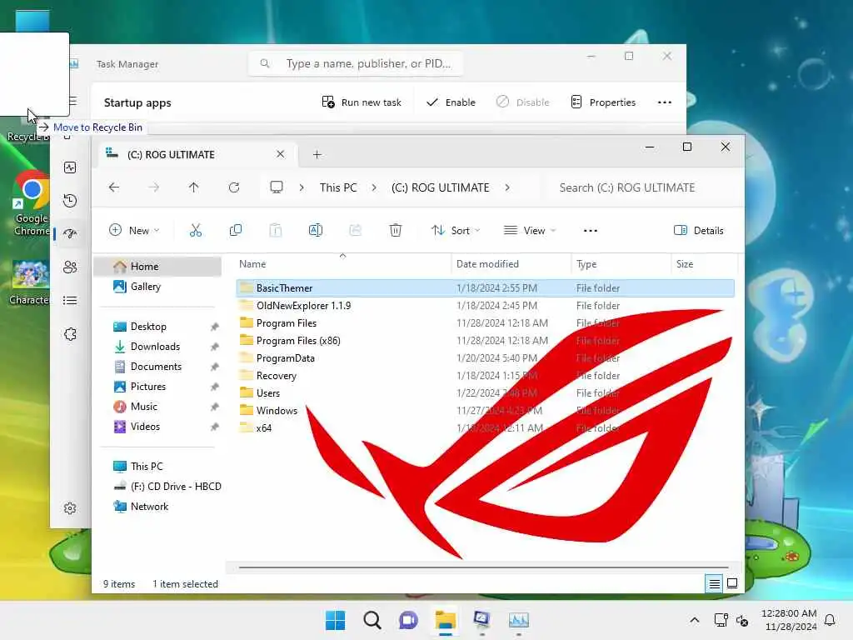Screen dimensions: 853x640
Task: Open pinned Music folder in sidebar
Action: coord(143,407)
